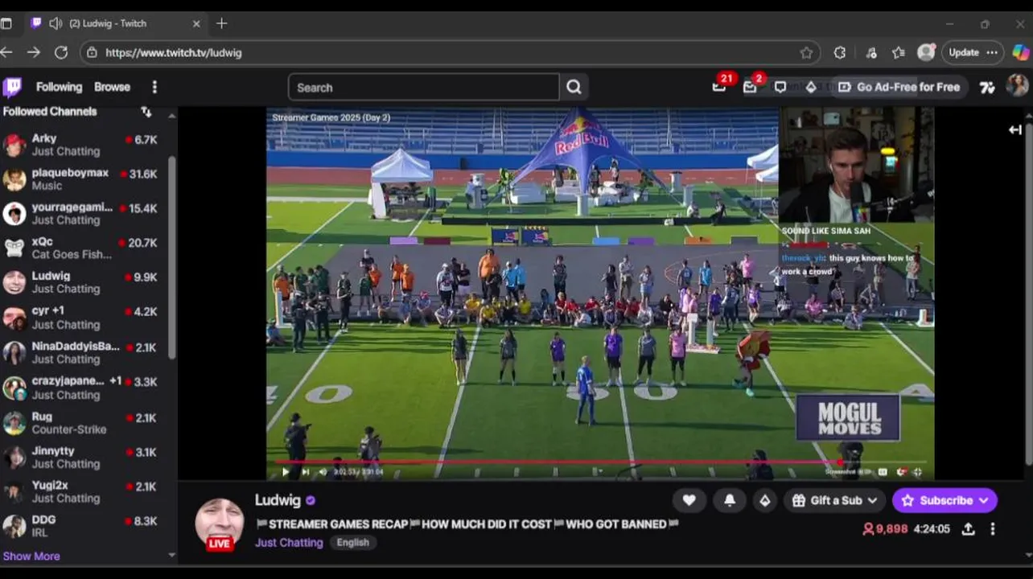Open Ludwig's live profile avatar

point(220,524)
